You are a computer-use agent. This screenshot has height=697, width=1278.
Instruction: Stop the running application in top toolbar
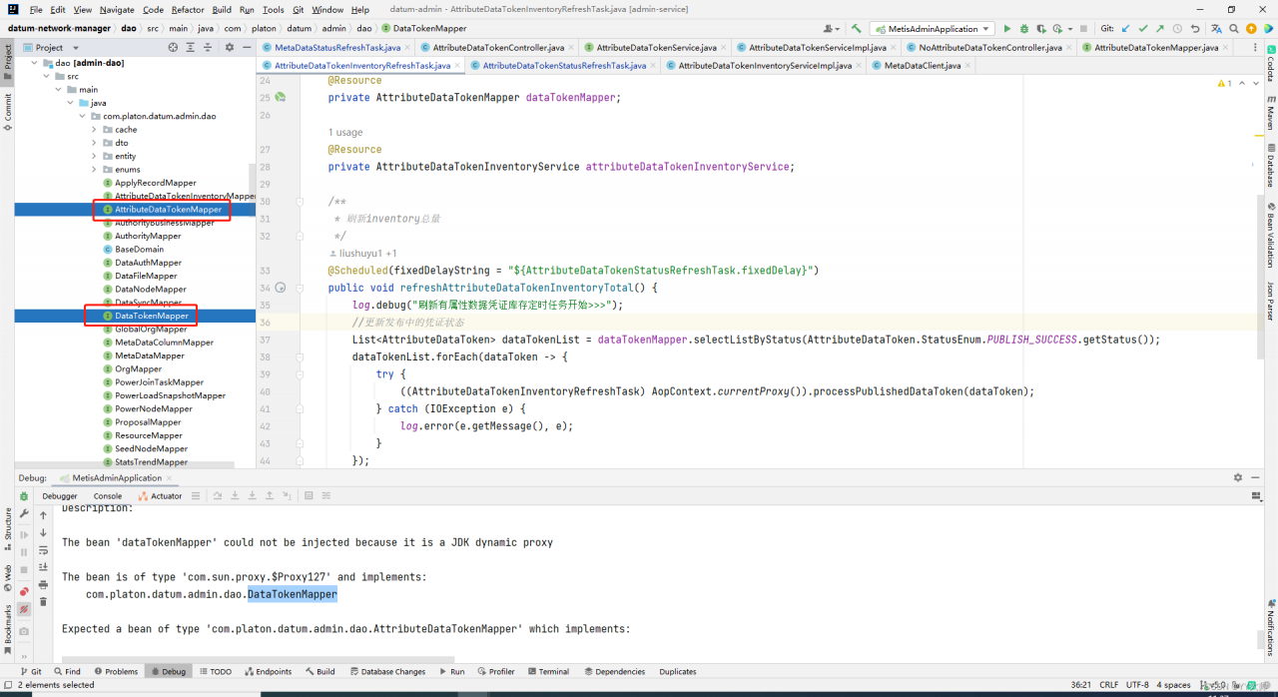point(1084,29)
